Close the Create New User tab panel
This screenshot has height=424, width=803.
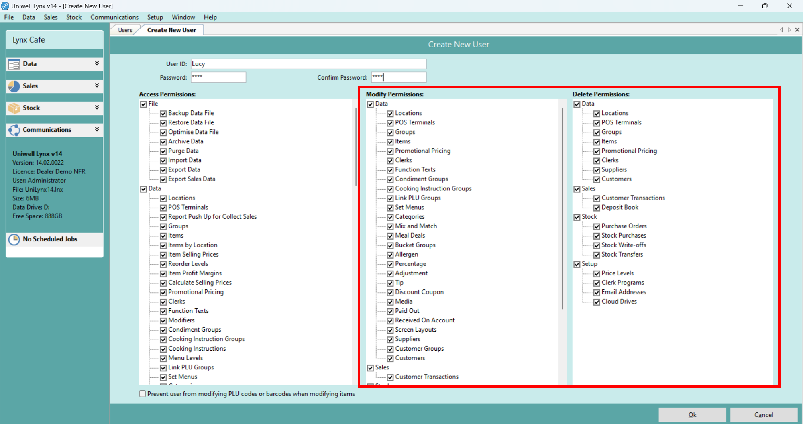tap(797, 30)
